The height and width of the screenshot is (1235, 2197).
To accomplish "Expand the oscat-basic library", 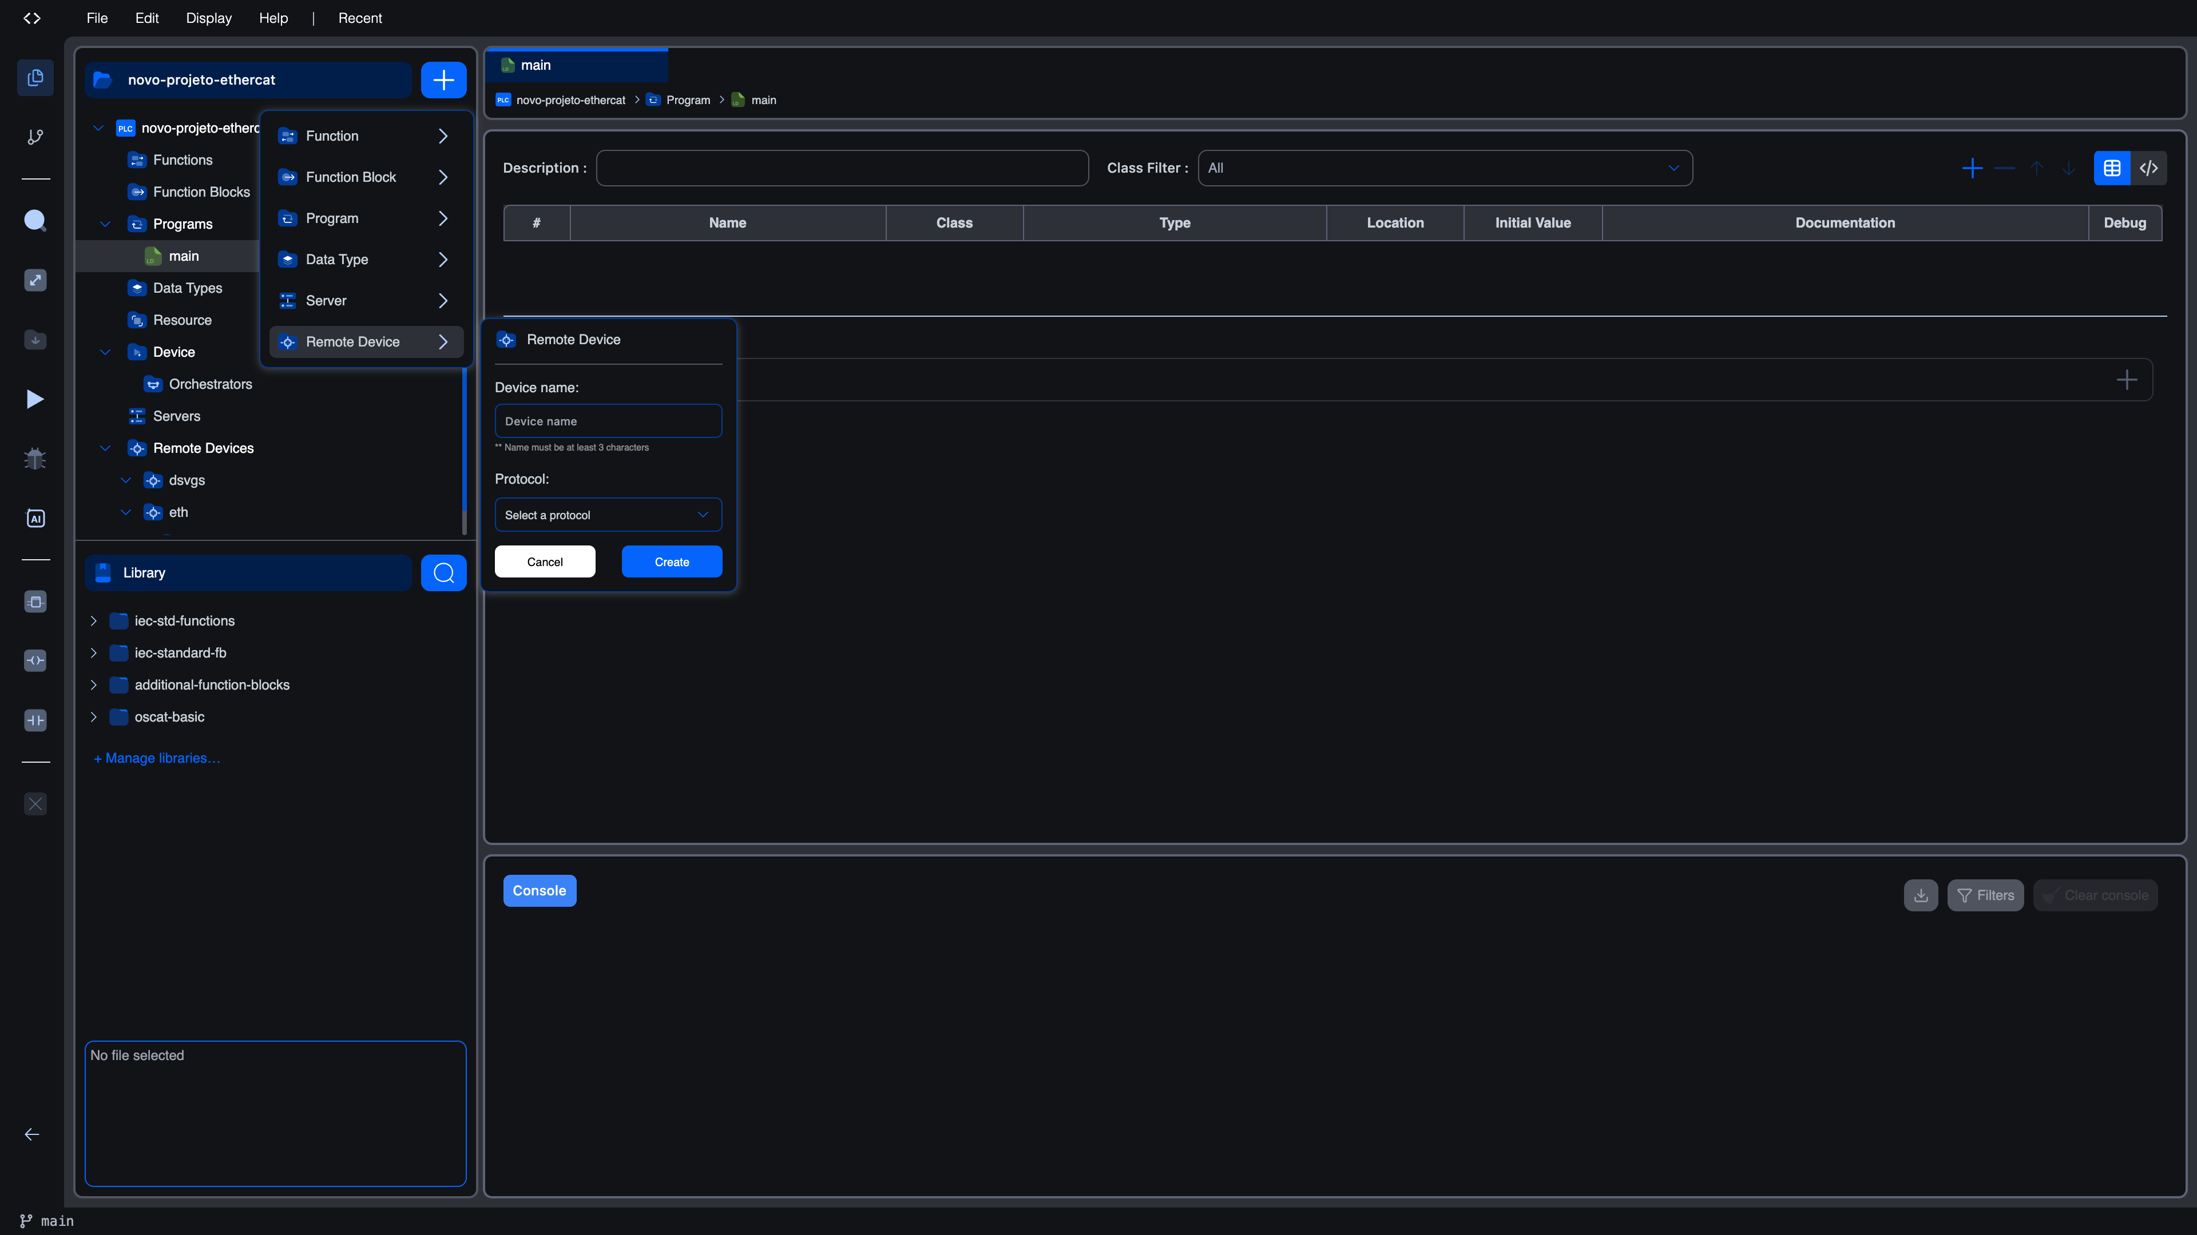I will click(93, 717).
